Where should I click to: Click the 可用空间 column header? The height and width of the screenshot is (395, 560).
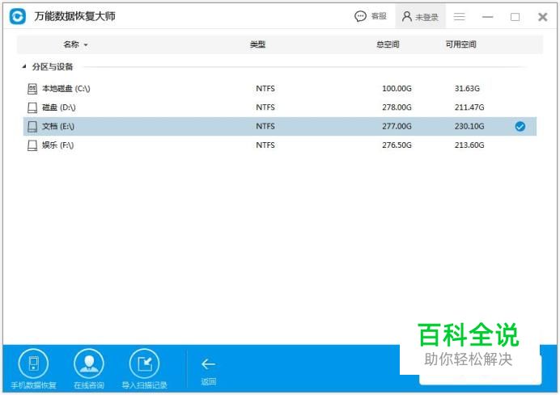click(x=460, y=44)
